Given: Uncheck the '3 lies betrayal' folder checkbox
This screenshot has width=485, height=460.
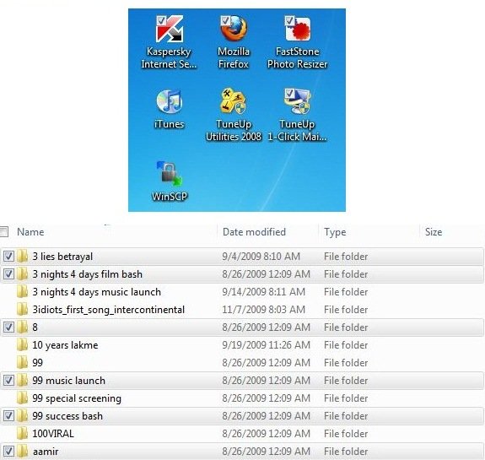Looking at the screenshot, I should pyautogui.click(x=8, y=257).
